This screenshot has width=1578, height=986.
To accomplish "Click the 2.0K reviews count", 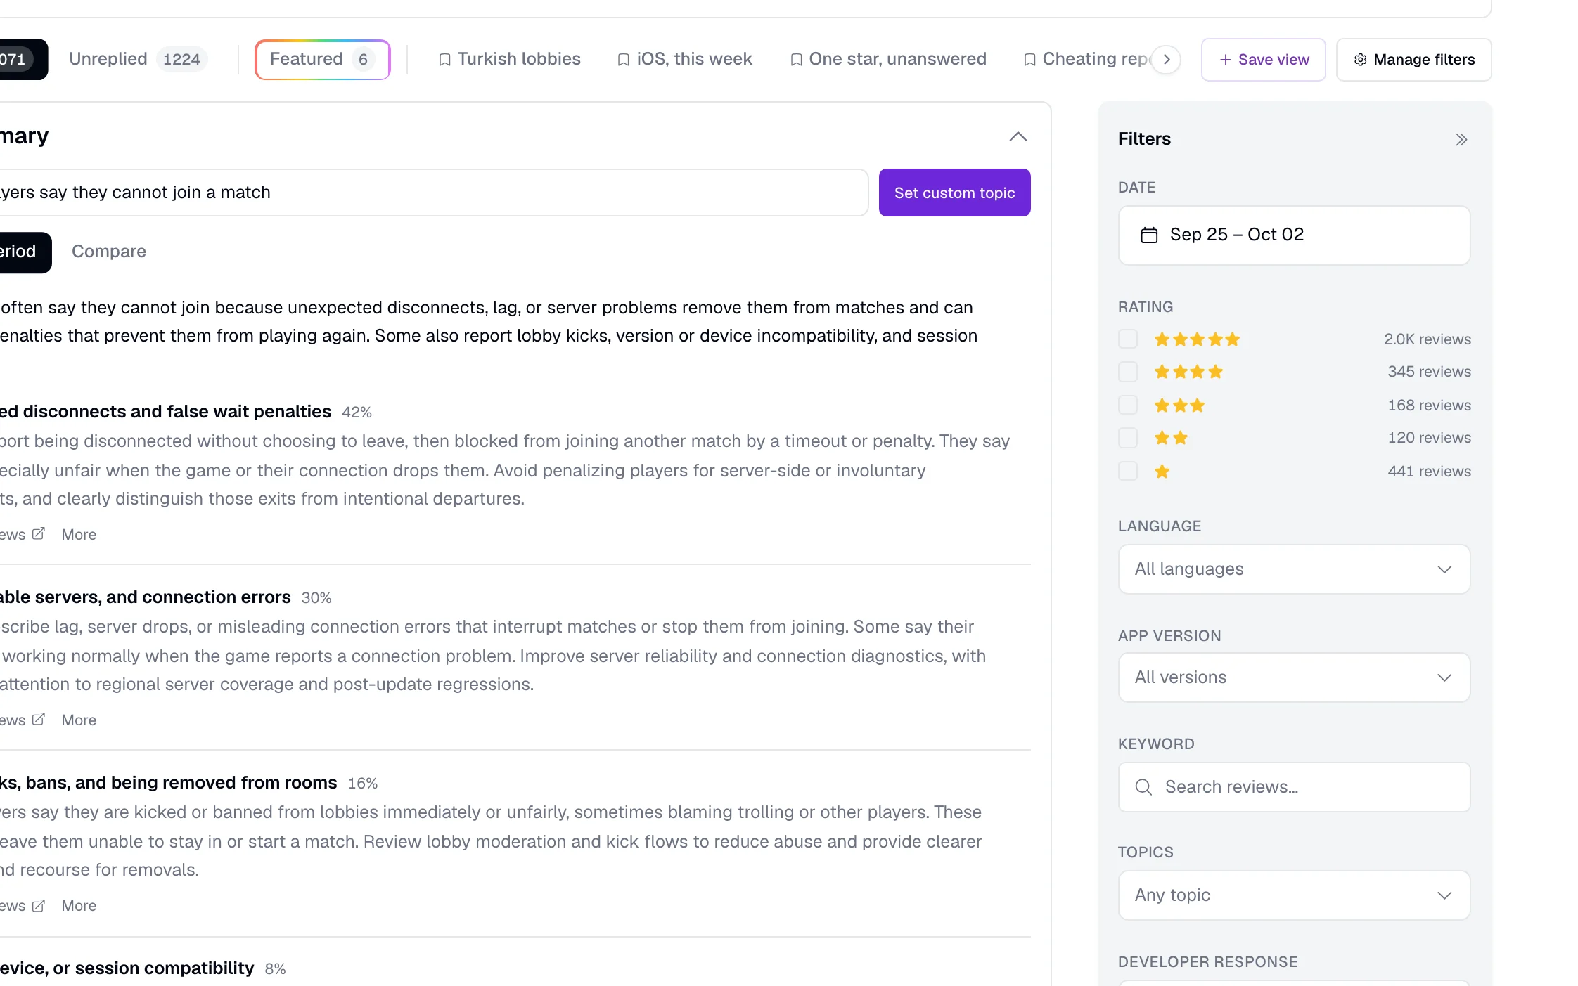I will click(1428, 339).
